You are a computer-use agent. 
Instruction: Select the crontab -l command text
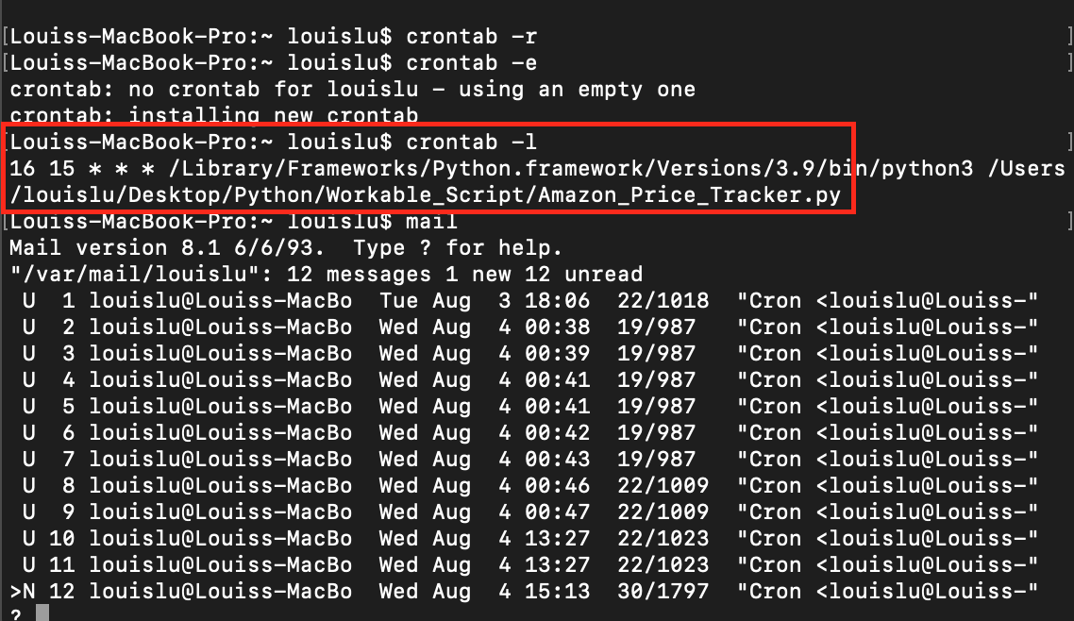(471, 142)
